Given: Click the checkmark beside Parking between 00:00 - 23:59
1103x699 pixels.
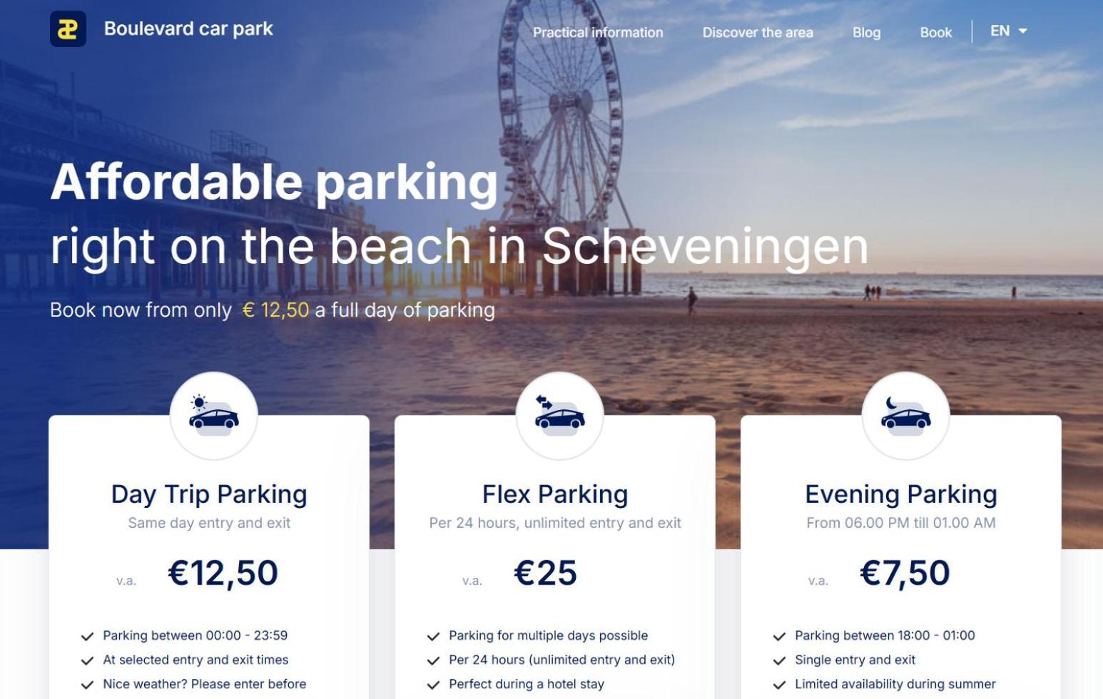Looking at the screenshot, I should 87,636.
